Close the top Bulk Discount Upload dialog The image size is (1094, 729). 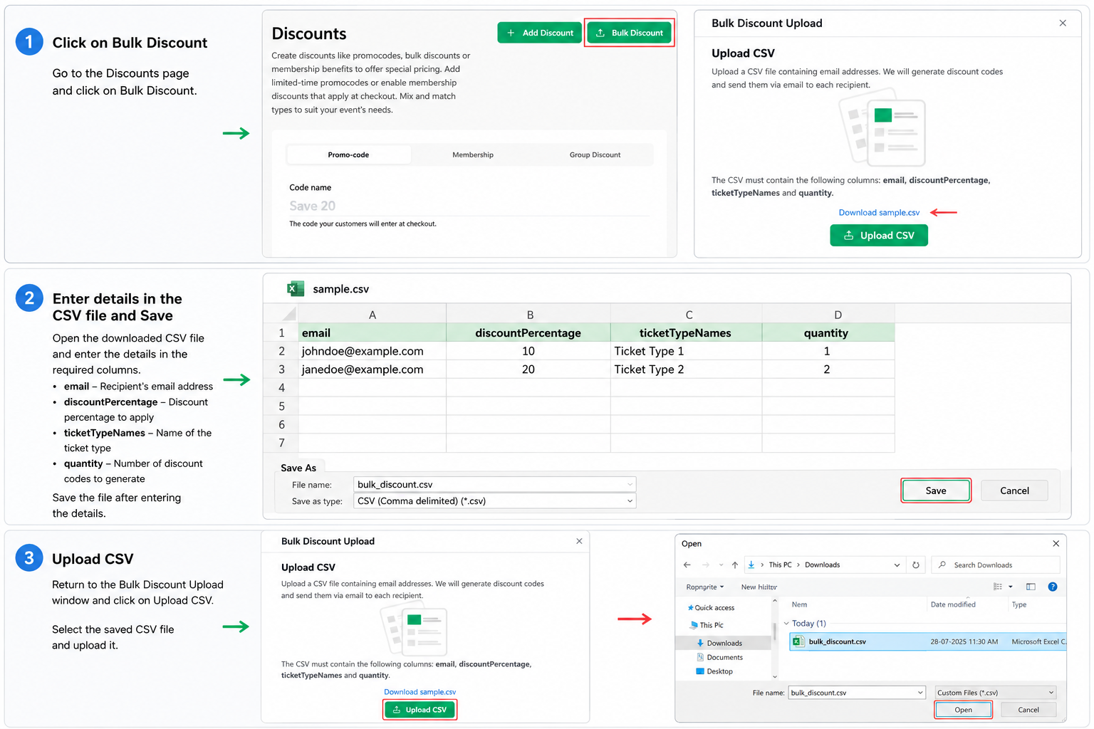pos(1063,23)
